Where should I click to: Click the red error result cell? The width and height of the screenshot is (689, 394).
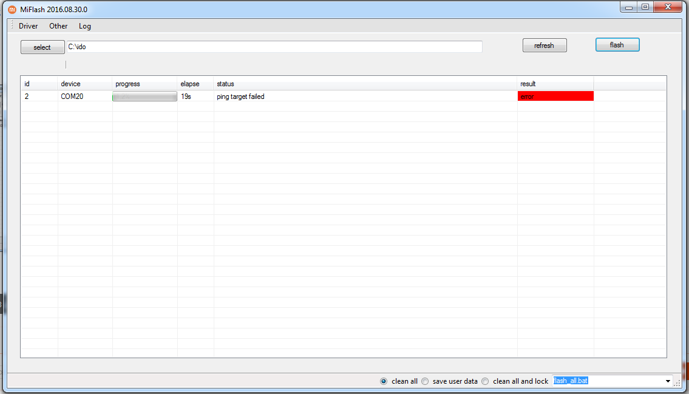click(555, 96)
